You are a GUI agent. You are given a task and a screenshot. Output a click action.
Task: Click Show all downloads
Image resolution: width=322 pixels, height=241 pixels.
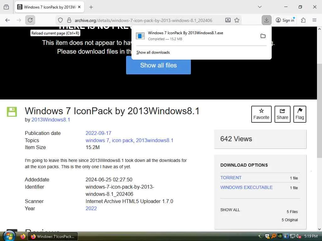(x=153, y=52)
